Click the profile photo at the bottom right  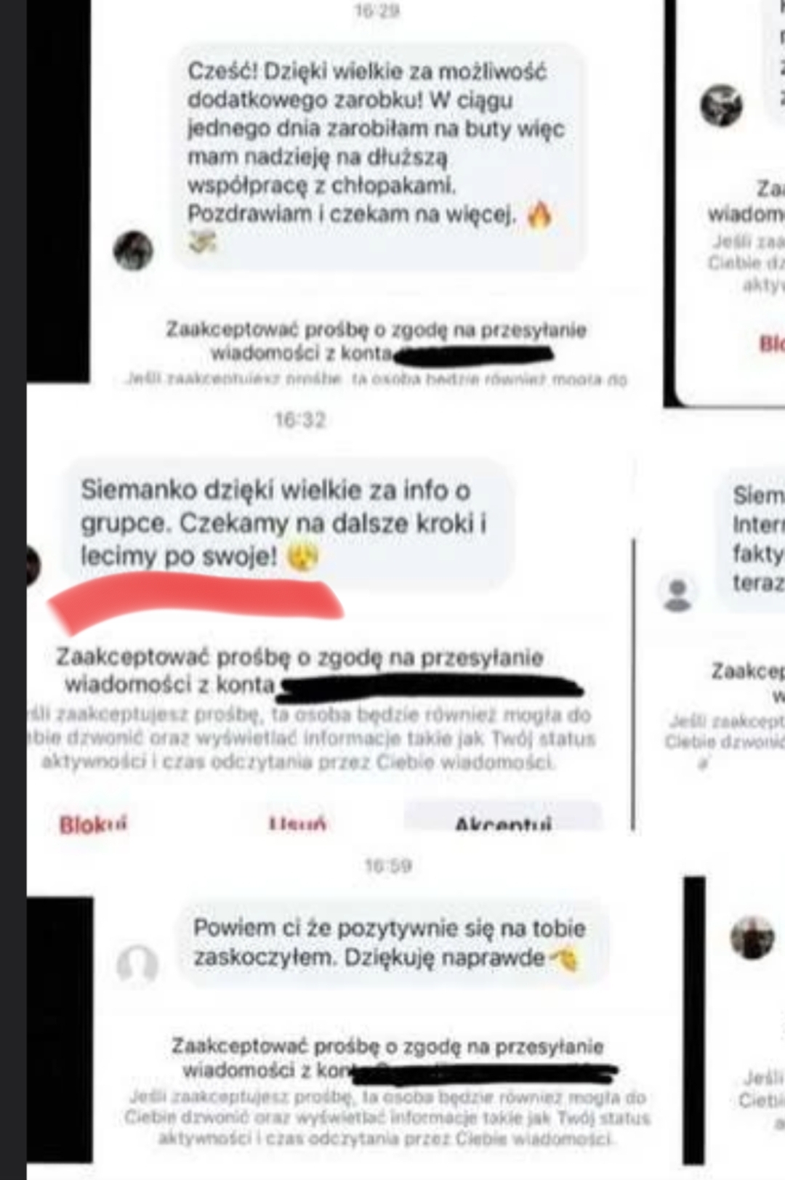tap(752, 937)
